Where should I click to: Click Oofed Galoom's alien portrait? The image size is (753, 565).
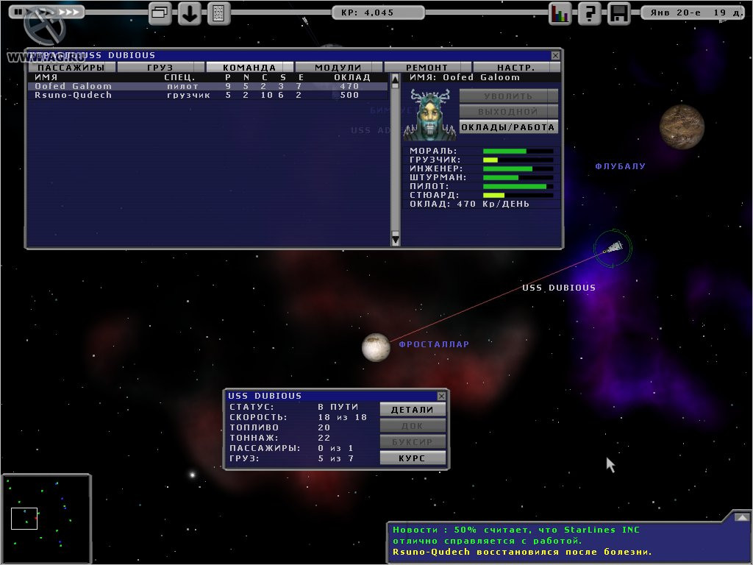(x=429, y=114)
